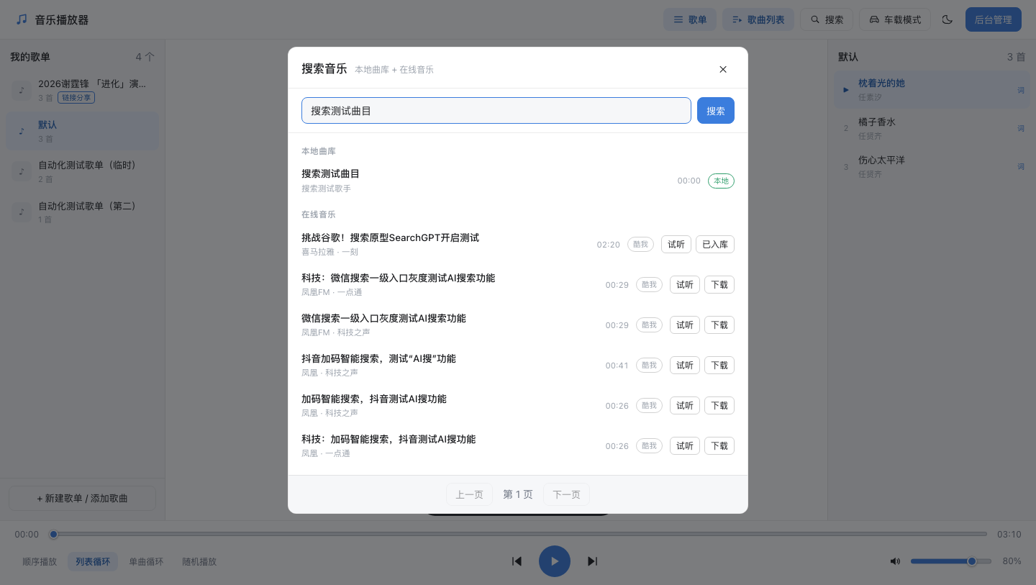Toggle dark mode moon icon
This screenshot has width=1036, height=585.
coord(948,19)
